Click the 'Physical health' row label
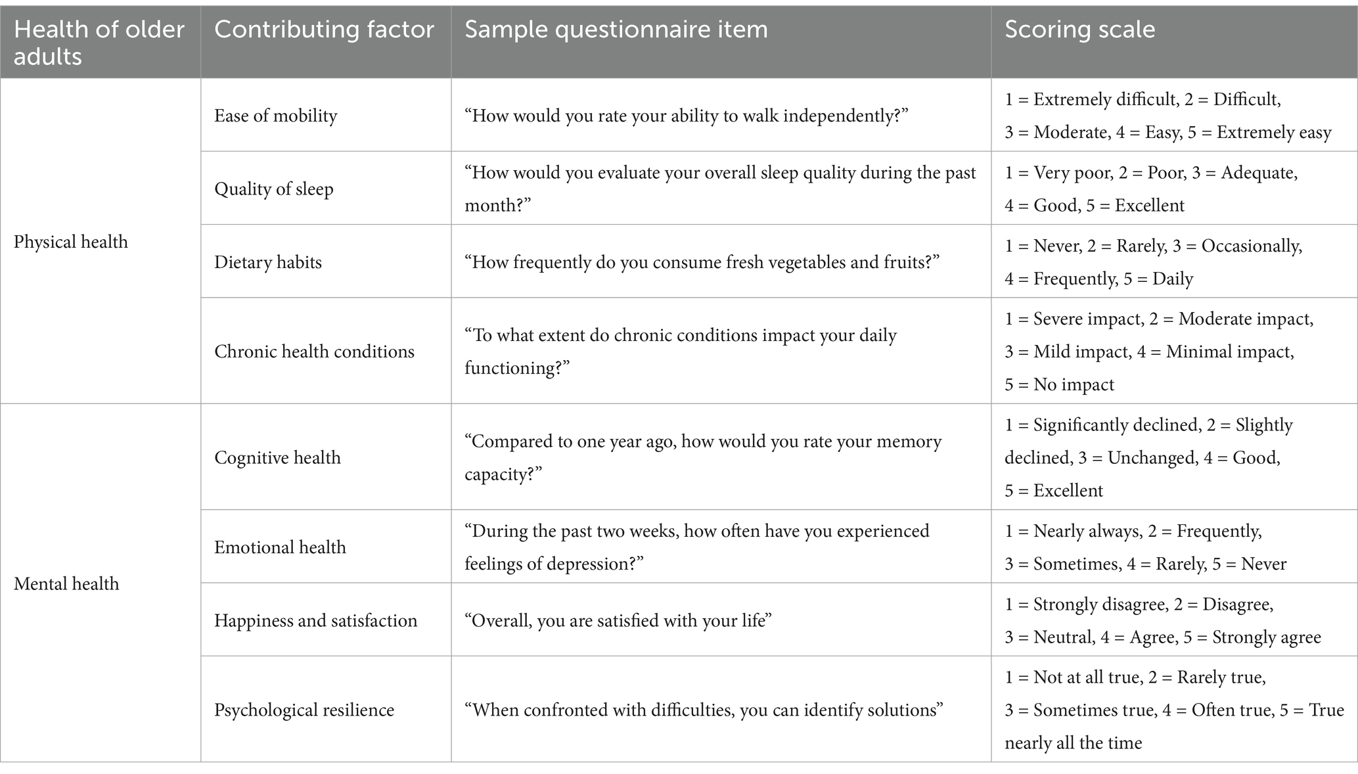1358x774 pixels. 71,241
